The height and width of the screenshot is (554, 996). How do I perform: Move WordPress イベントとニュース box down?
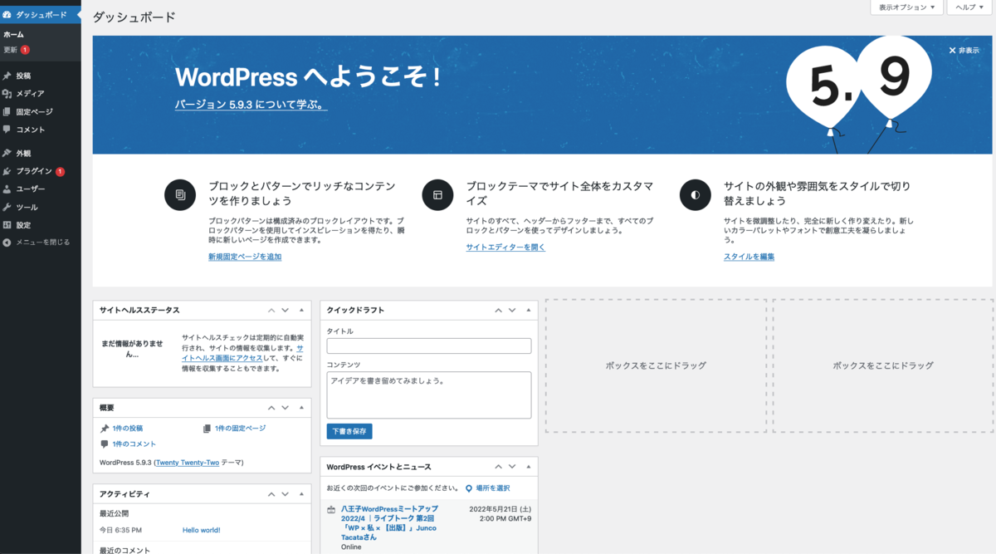[x=512, y=467]
